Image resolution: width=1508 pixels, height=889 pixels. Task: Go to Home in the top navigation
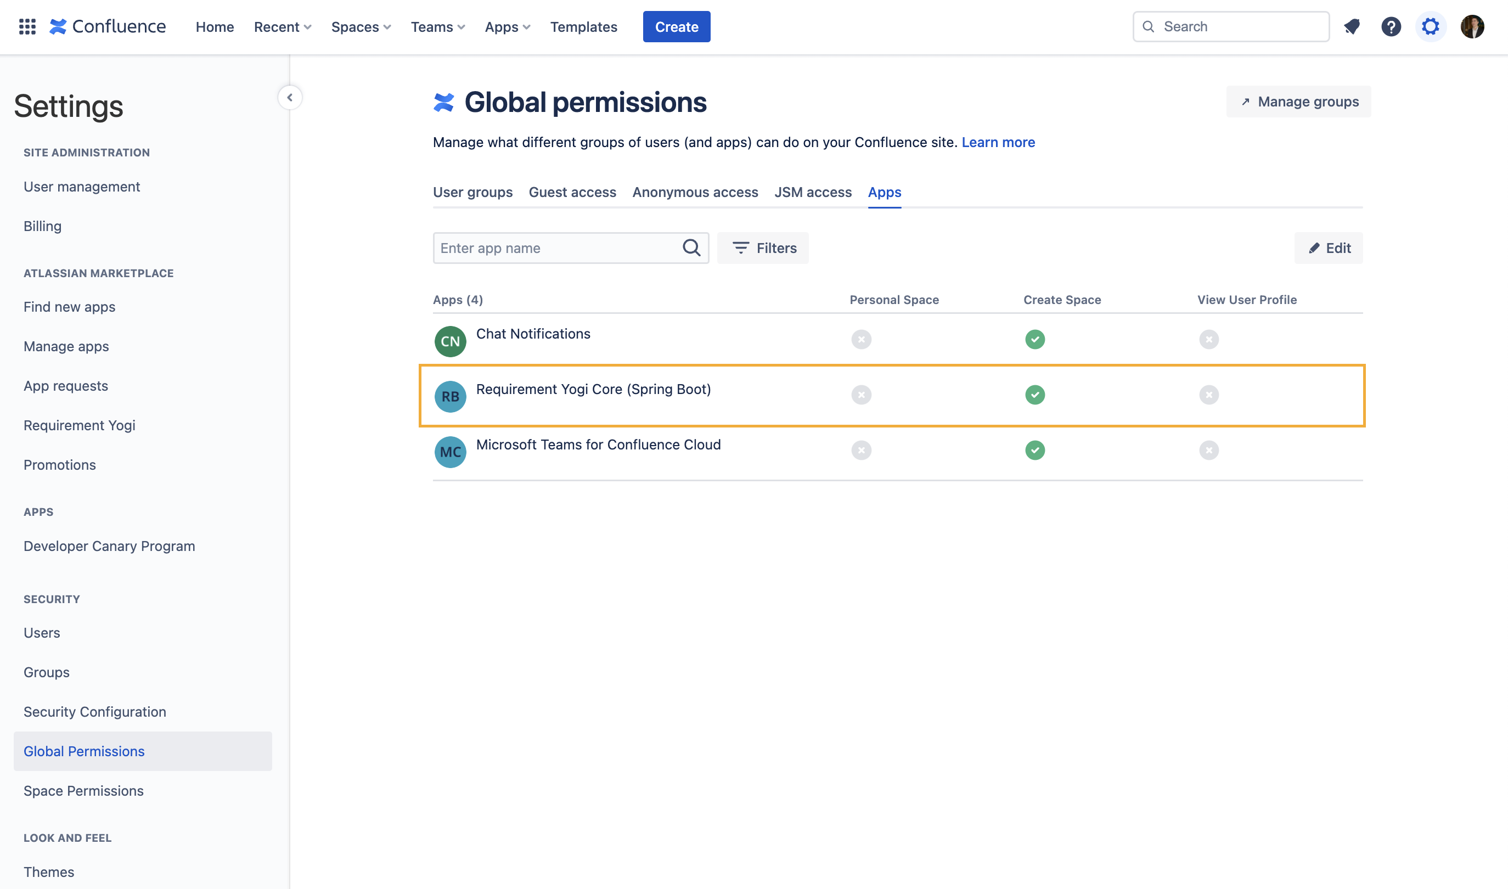(x=215, y=27)
